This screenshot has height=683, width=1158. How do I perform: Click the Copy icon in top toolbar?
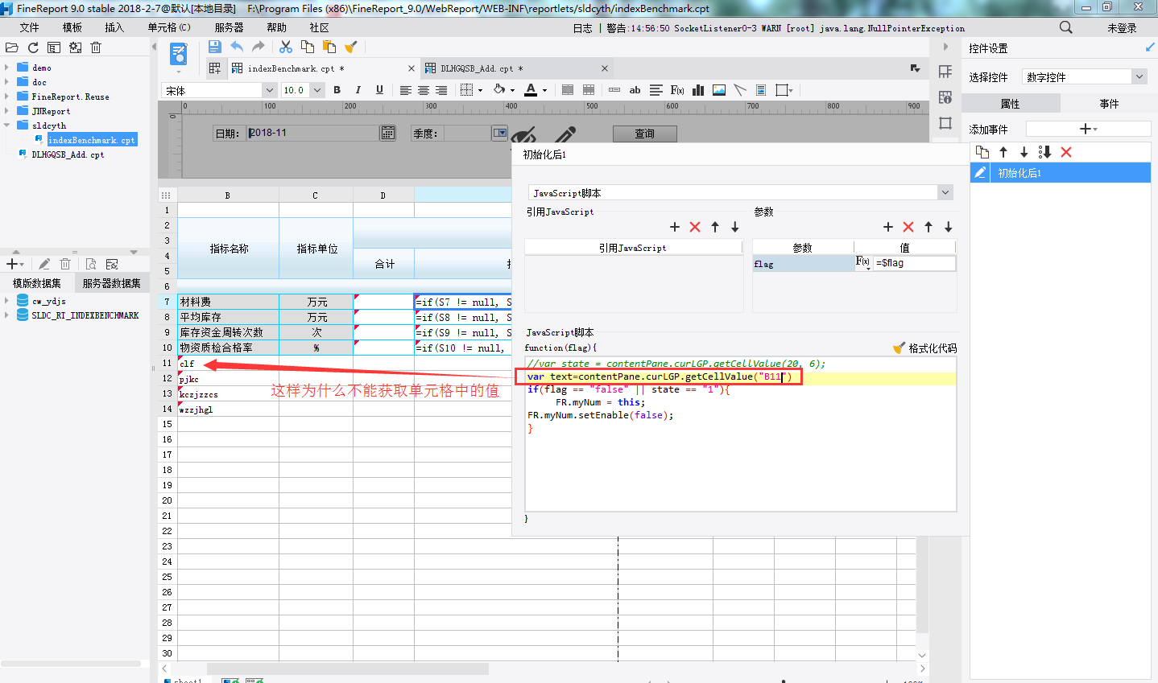pyautogui.click(x=308, y=47)
